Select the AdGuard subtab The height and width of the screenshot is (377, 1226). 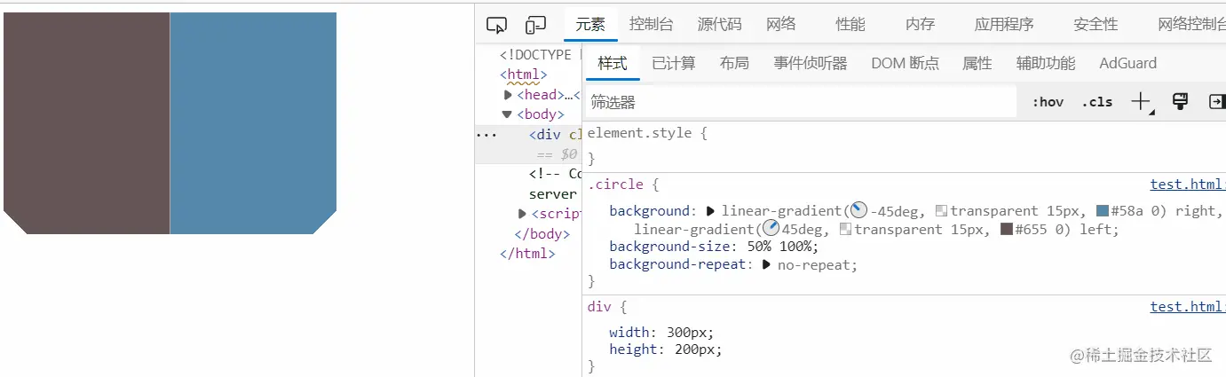[1128, 63]
